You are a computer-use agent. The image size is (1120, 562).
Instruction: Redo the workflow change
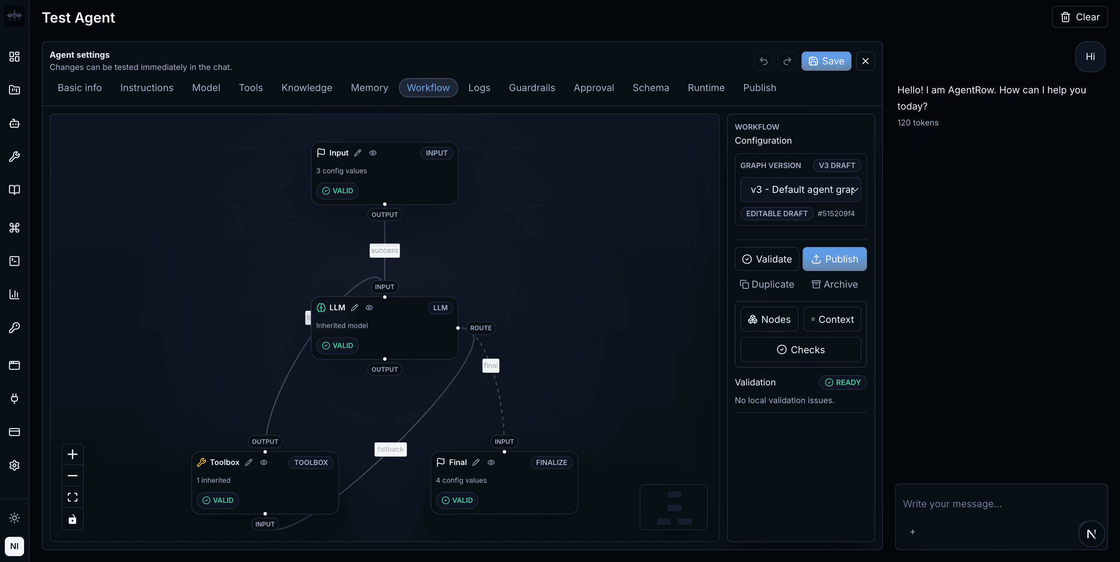(787, 61)
